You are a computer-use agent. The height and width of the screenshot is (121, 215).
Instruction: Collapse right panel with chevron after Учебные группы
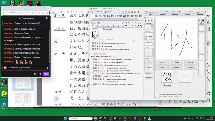click(x=205, y=12)
